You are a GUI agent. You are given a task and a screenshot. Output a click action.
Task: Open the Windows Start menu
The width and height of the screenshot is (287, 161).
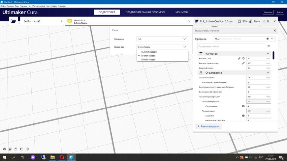(4, 157)
